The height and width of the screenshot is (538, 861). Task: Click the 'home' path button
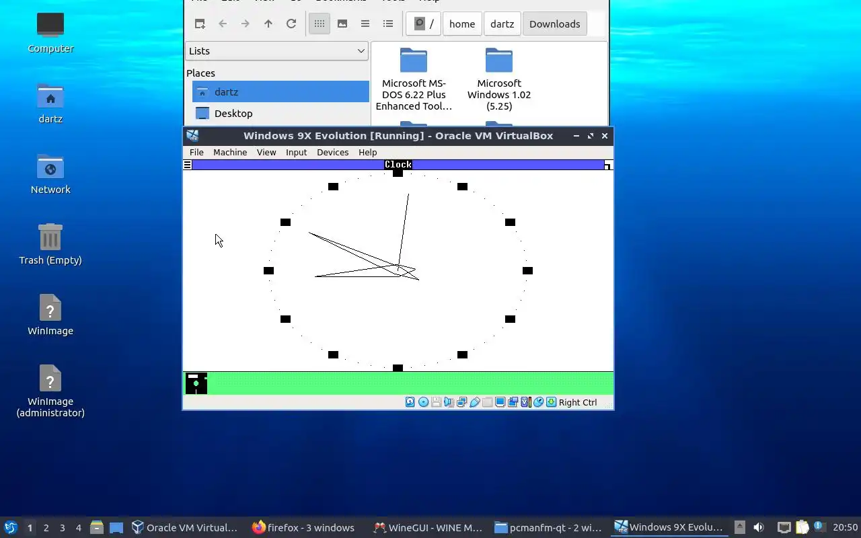click(462, 24)
